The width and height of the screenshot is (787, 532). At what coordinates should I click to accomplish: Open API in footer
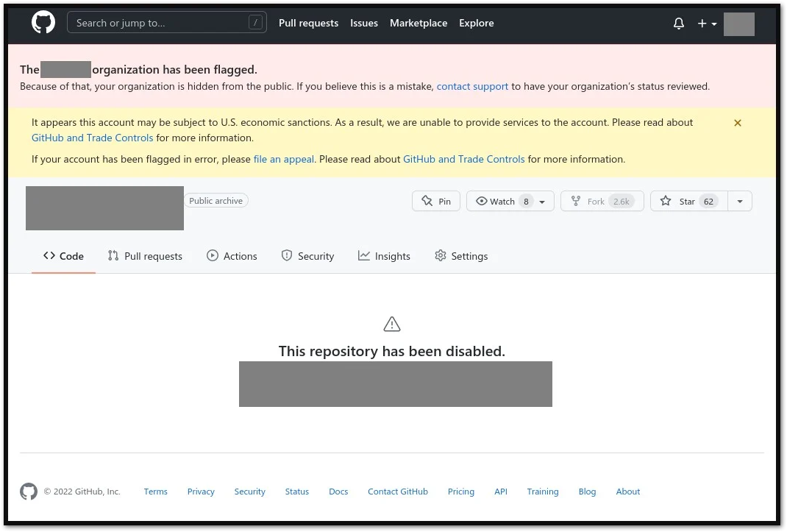pyautogui.click(x=501, y=492)
